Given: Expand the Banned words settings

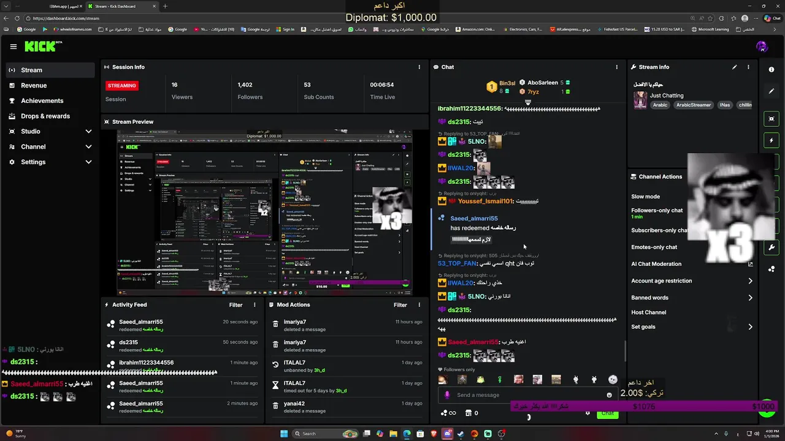Looking at the screenshot, I should 750,298.
